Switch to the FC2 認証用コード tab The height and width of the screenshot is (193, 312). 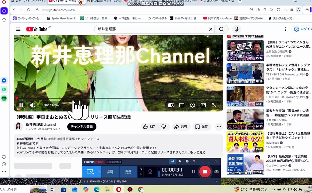(104, 1)
